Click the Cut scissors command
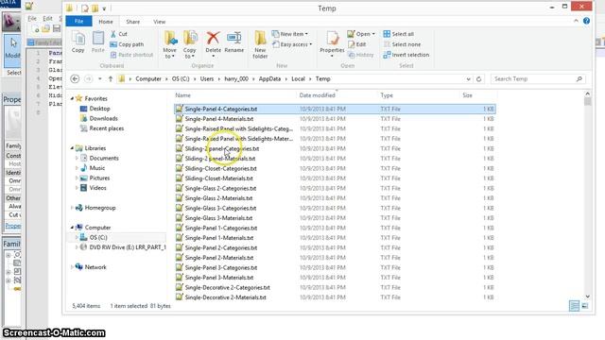The width and height of the screenshot is (605, 340). [118, 34]
